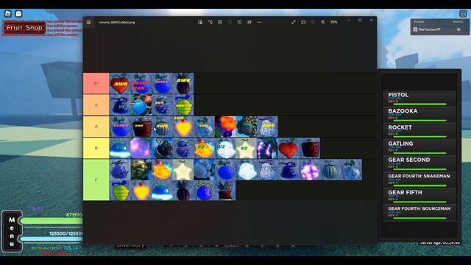Image resolution: width=471 pixels, height=265 pixels.
Task: Minimize the Photos viewer window
Action: [x=349, y=20]
